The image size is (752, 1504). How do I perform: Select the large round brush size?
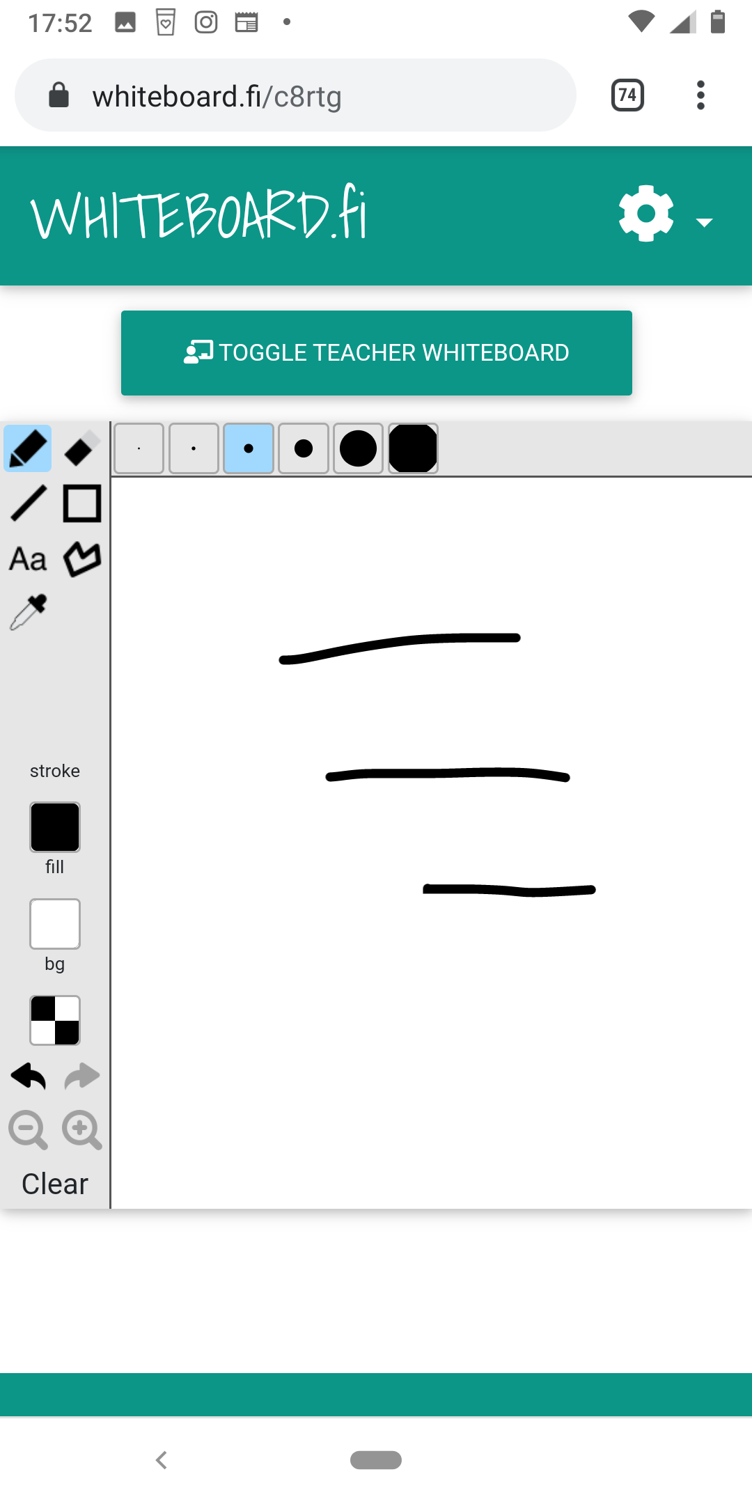[x=358, y=448]
